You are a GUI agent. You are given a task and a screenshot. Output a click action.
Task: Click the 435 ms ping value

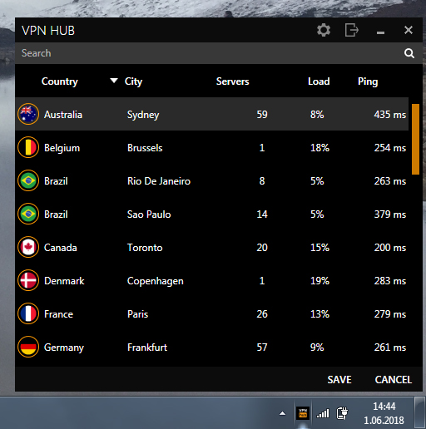pos(390,115)
